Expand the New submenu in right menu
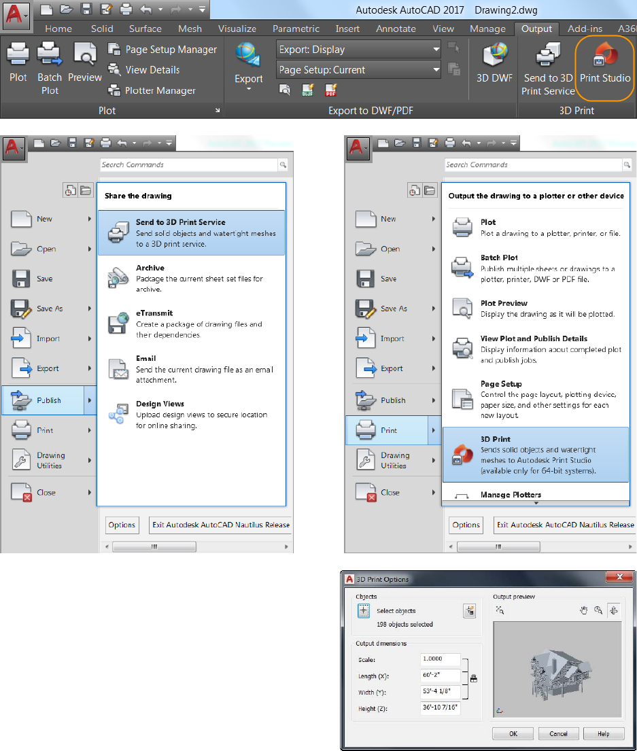Screen dimensions: 637x751 [434, 219]
